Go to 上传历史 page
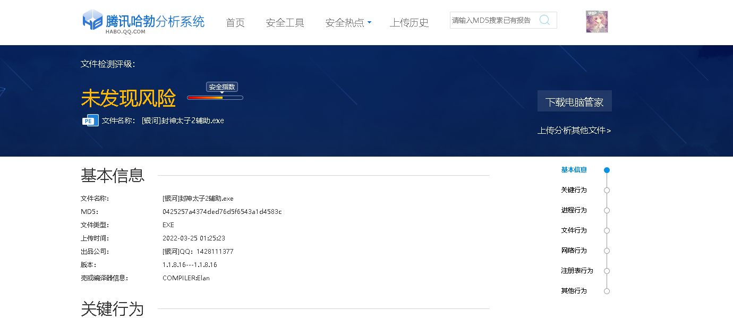Viewport: 733px width, 318px height. pyautogui.click(x=409, y=23)
